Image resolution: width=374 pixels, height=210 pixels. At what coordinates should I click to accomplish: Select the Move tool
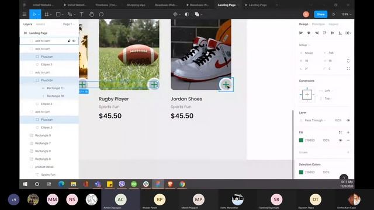pyautogui.click(x=34, y=14)
